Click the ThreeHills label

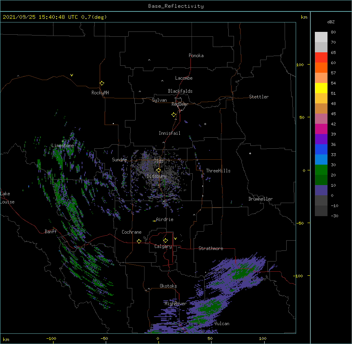click(x=218, y=171)
